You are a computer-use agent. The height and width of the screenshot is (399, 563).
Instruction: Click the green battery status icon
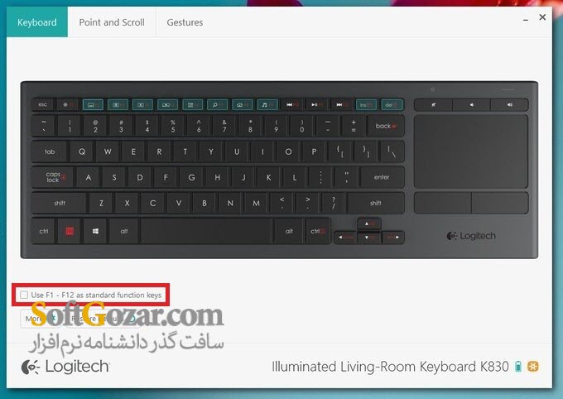pyautogui.click(x=517, y=367)
